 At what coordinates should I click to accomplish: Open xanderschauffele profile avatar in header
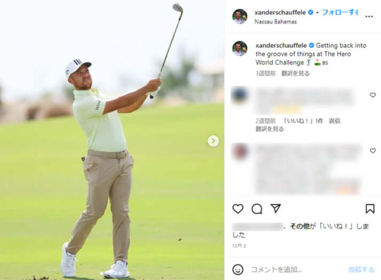point(240,17)
